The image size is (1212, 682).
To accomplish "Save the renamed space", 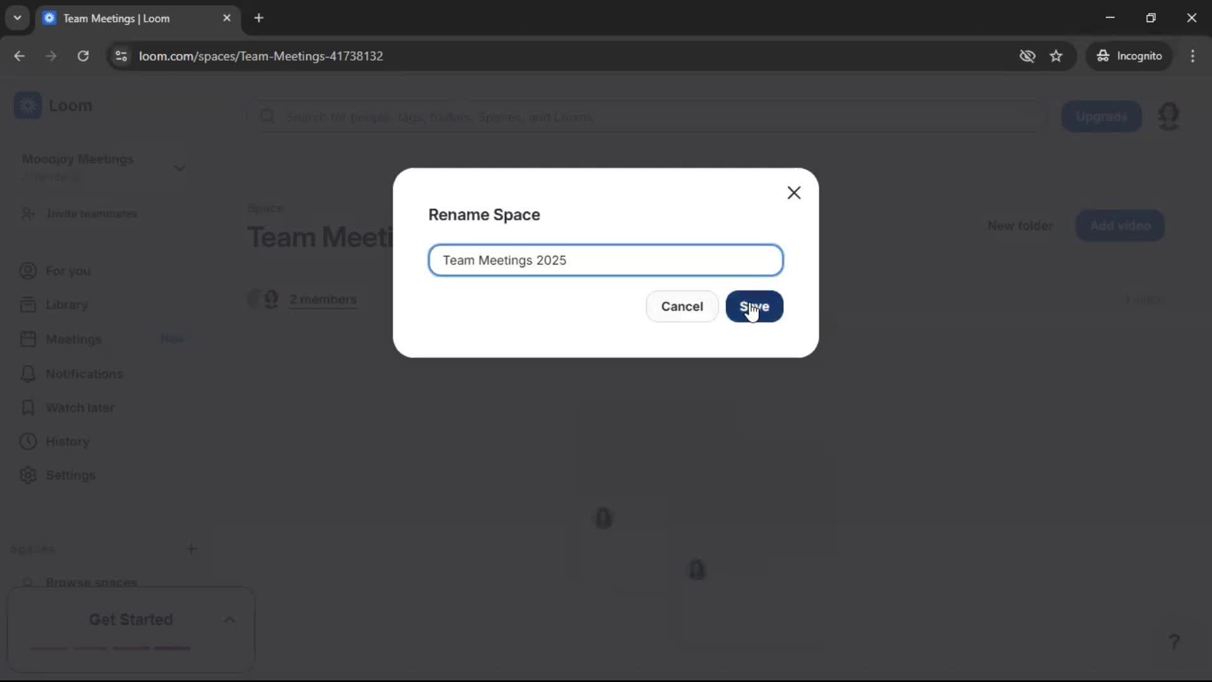I will pyautogui.click(x=754, y=306).
